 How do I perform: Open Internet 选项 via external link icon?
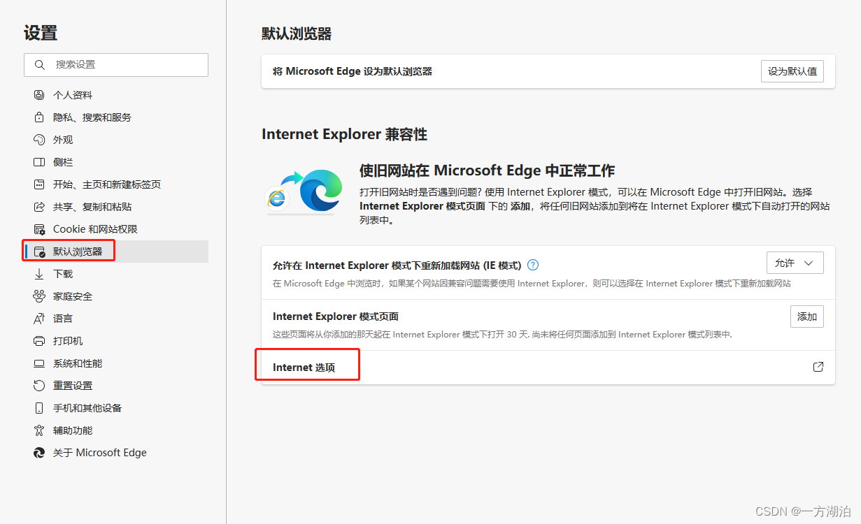pyautogui.click(x=818, y=367)
